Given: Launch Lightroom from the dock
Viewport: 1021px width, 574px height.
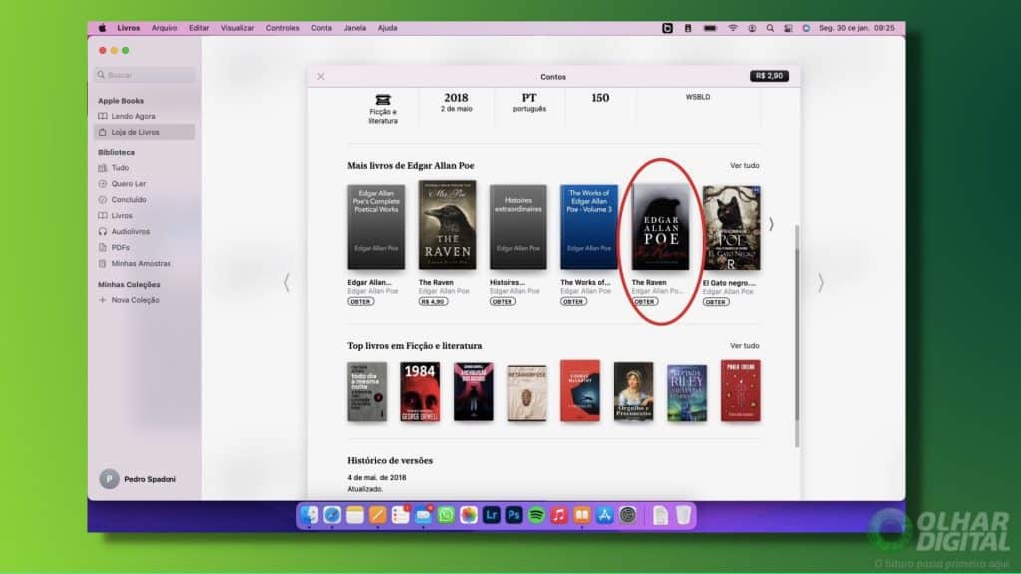Looking at the screenshot, I should tap(491, 515).
